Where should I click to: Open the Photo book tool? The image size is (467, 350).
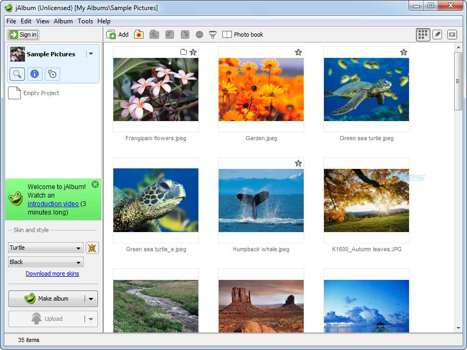click(x=243, y=35)
